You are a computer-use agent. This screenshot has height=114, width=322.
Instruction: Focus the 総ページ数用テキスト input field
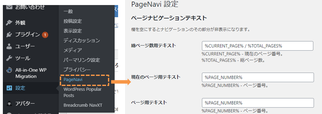(x=257, y=46)
